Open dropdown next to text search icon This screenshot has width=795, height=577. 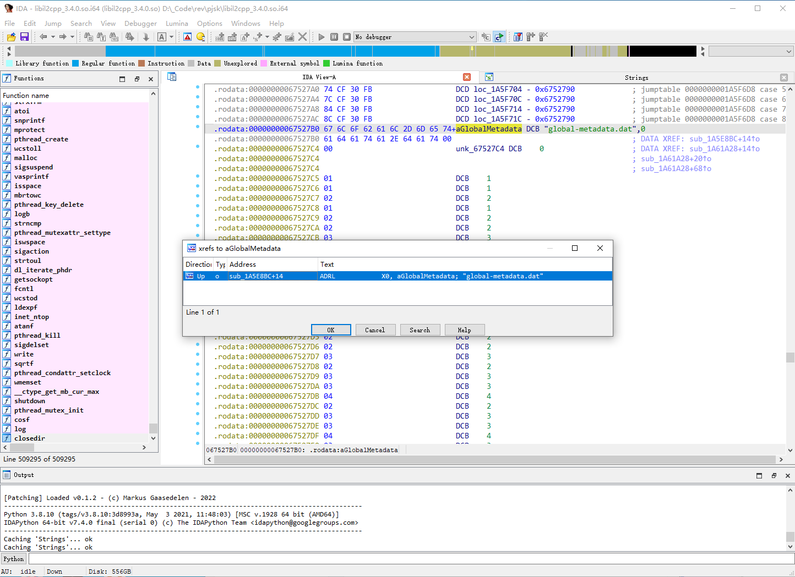tap(171, 37)
